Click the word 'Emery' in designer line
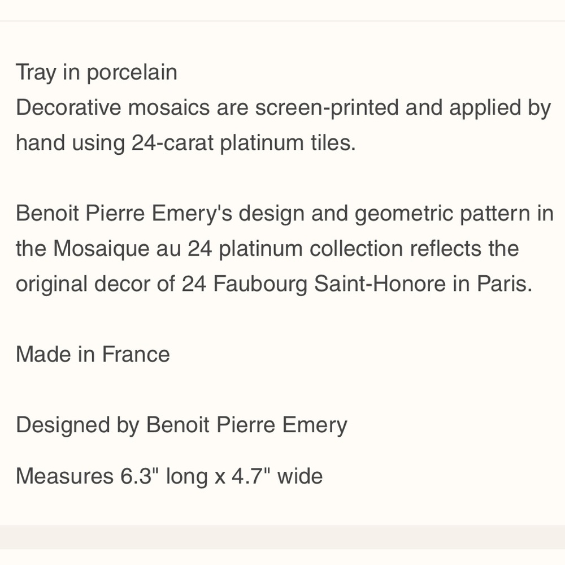The width and height of the screenshot is (565, 565). [315, 425]
